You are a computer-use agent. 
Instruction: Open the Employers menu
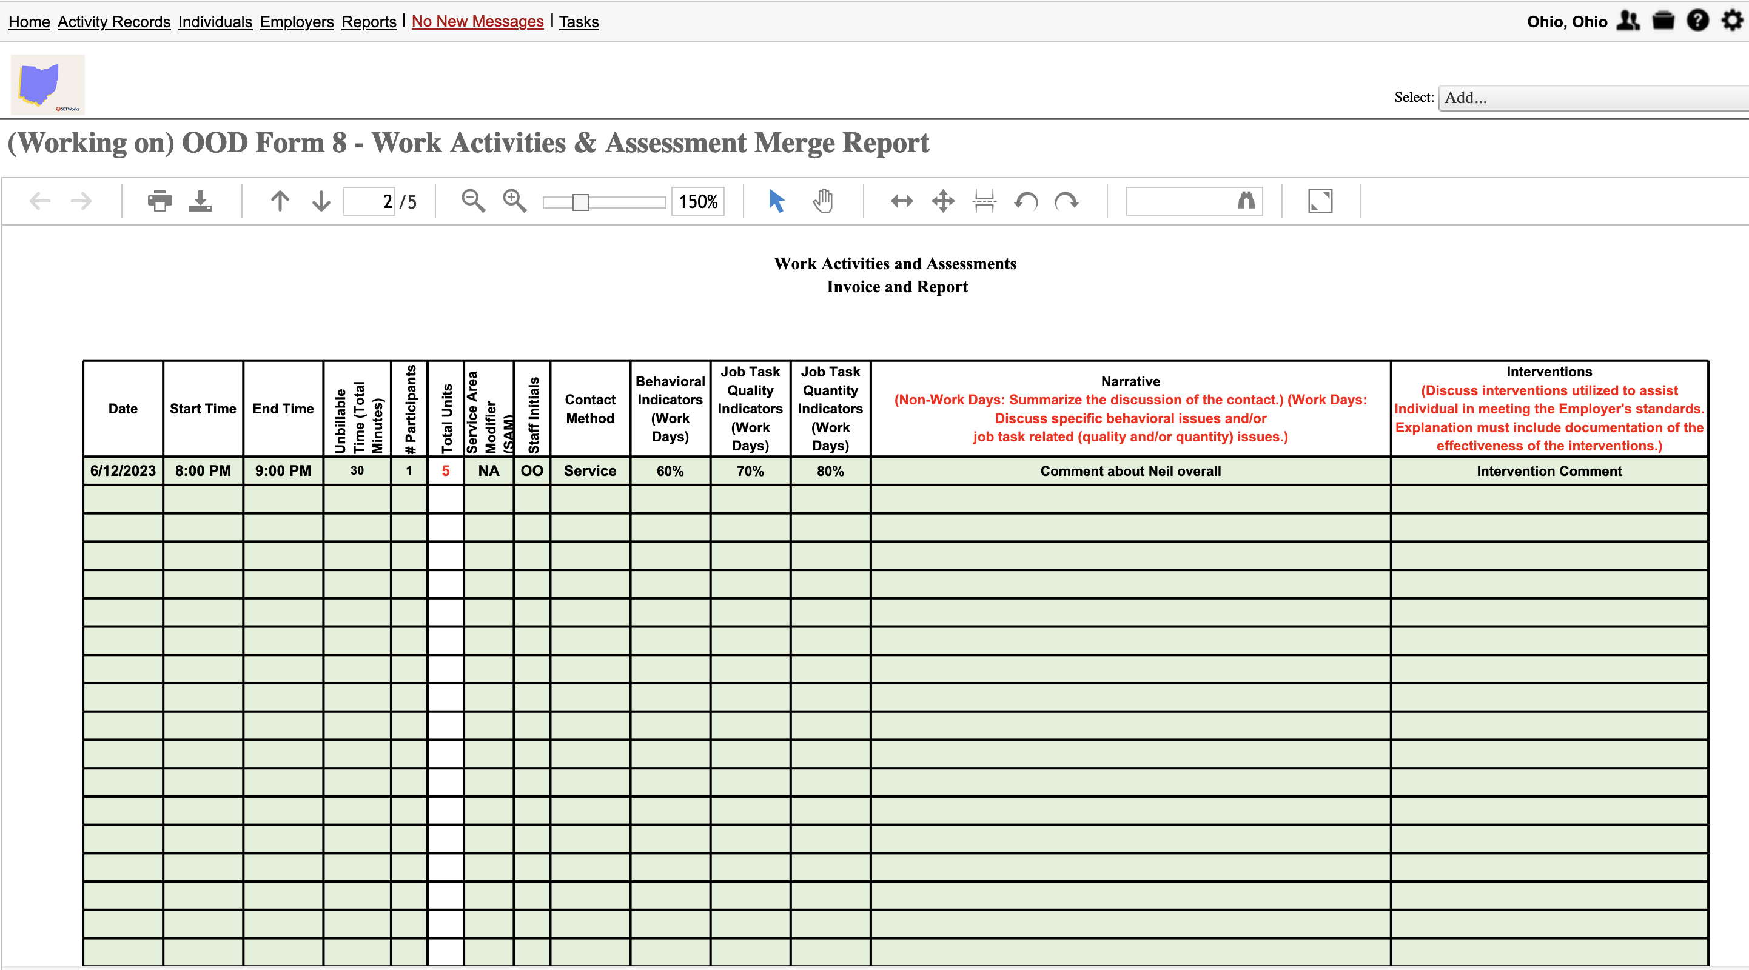[x=297, y=22]
